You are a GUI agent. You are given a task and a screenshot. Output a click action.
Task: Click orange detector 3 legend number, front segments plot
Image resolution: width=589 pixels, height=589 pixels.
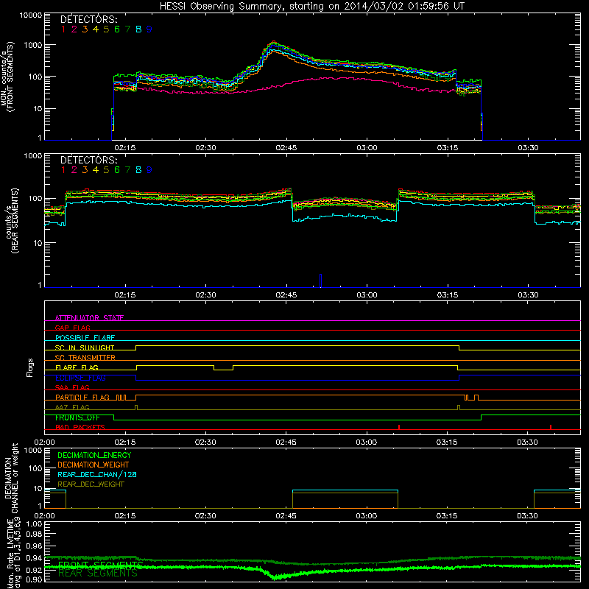point(85,29)
